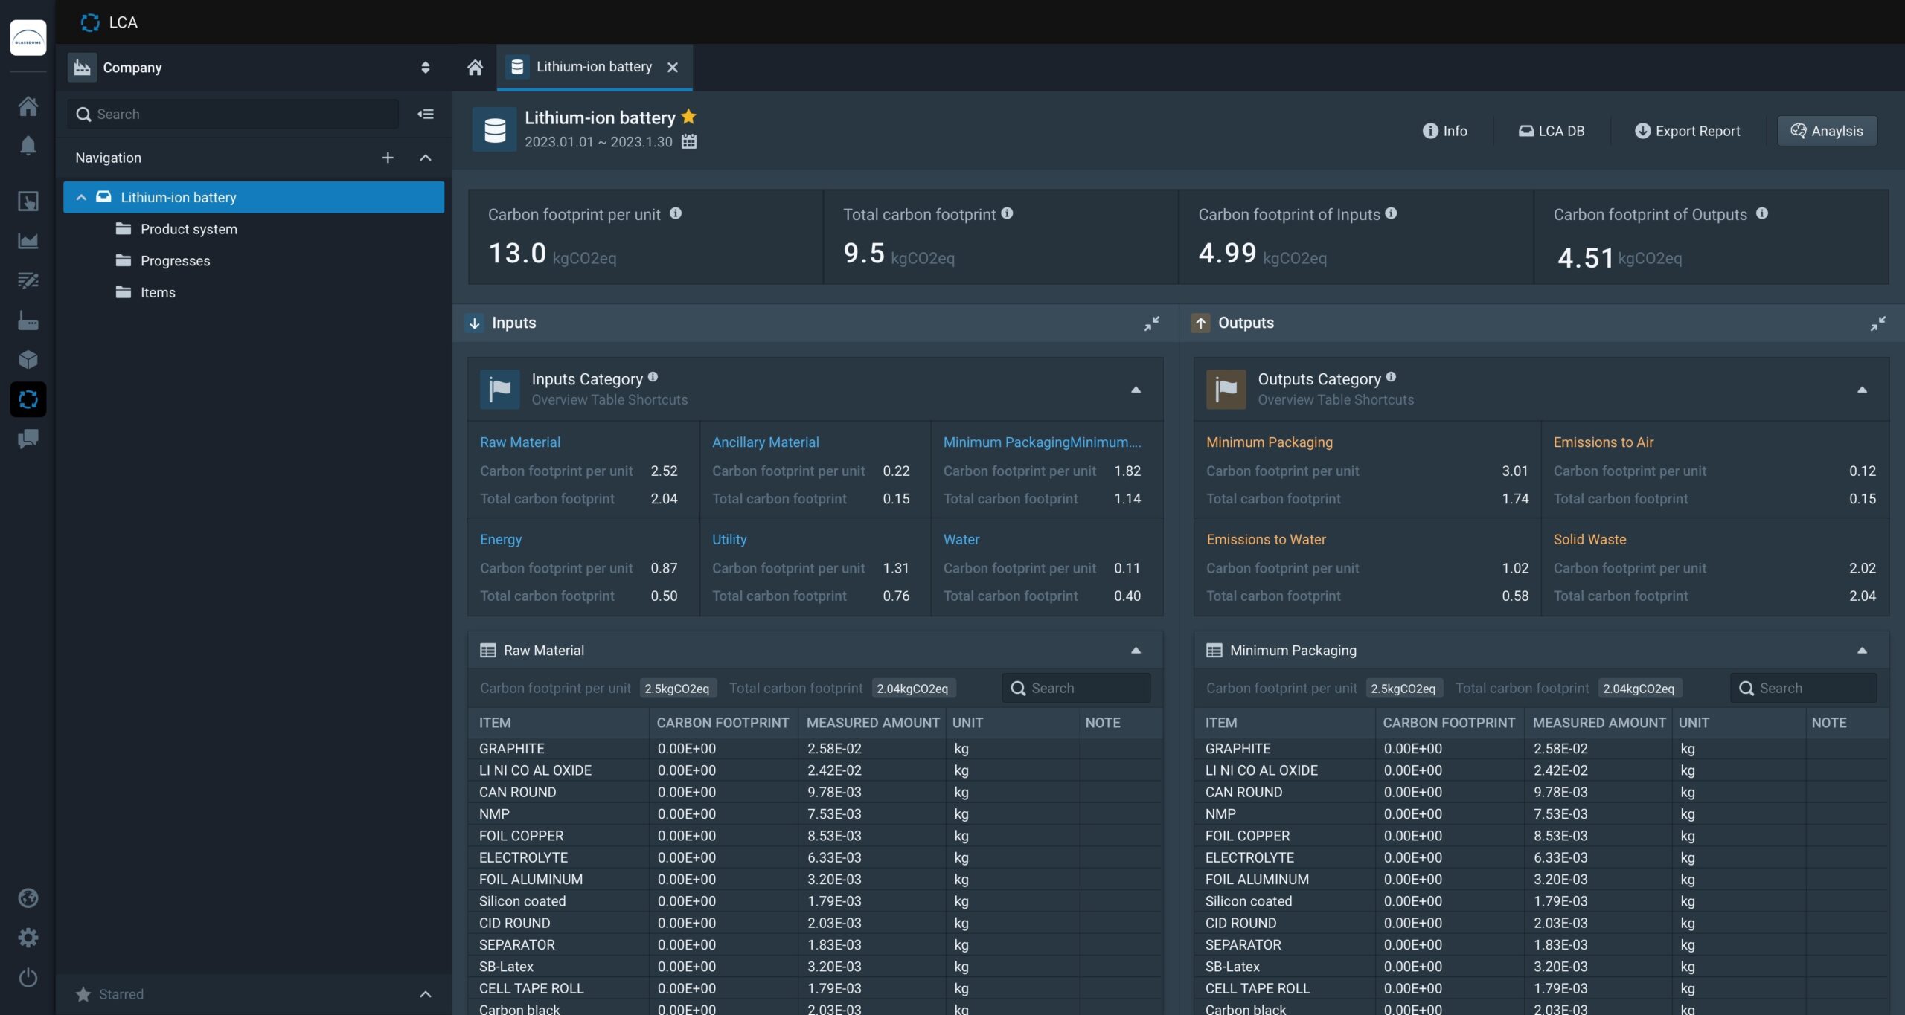Viewport: 1905px width, 1015px height.
Task: Click the Outputs fullscreen expand icon
Action: [1877, 323]
